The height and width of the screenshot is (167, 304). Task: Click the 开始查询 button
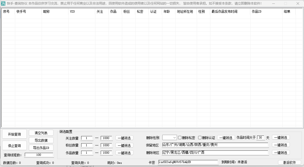(x=14, y=134)
